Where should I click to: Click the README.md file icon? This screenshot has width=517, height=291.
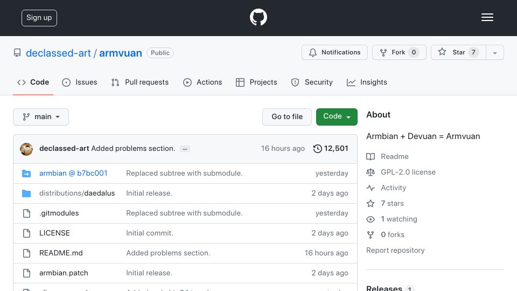(26, 253)
